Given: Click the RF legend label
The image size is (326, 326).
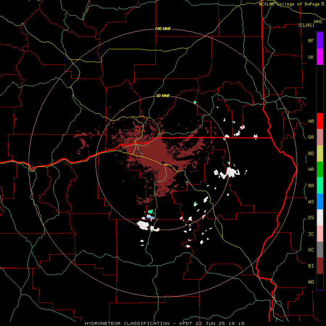Looking at the screenshot, I should click(x=311, y=41).
